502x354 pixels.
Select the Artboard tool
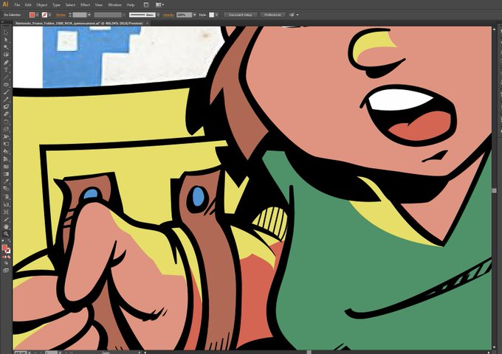[6, 212]
